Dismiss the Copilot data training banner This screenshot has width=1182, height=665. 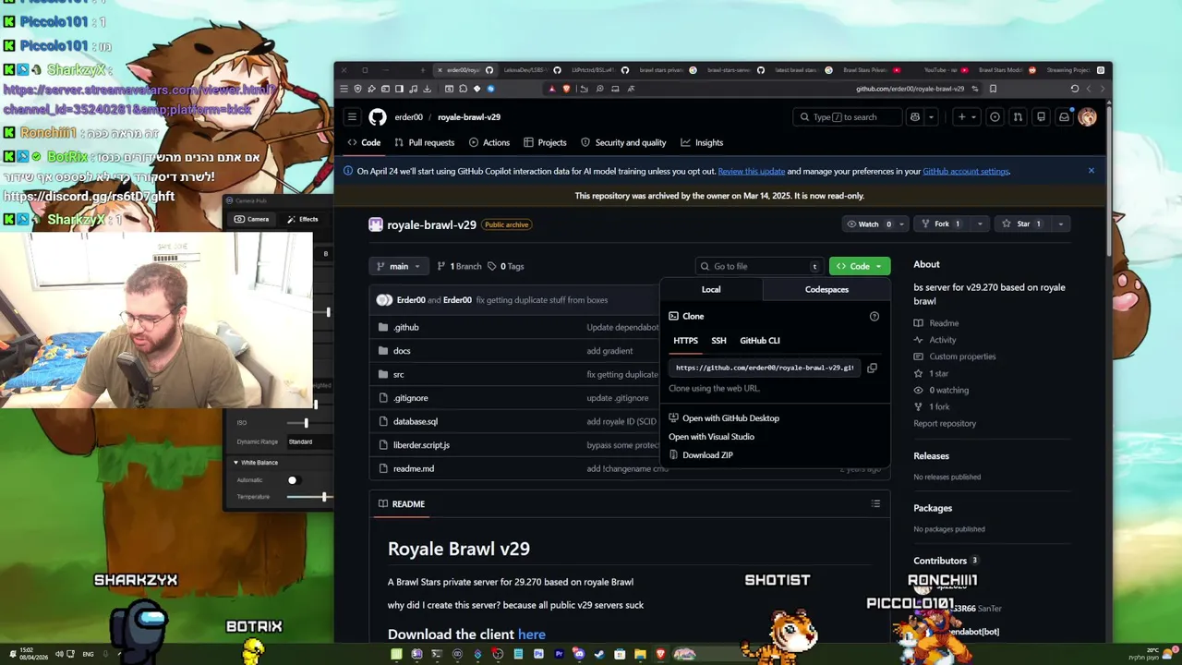point(1091,171)
